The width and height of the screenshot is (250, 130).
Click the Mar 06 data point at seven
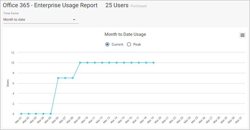58,78
